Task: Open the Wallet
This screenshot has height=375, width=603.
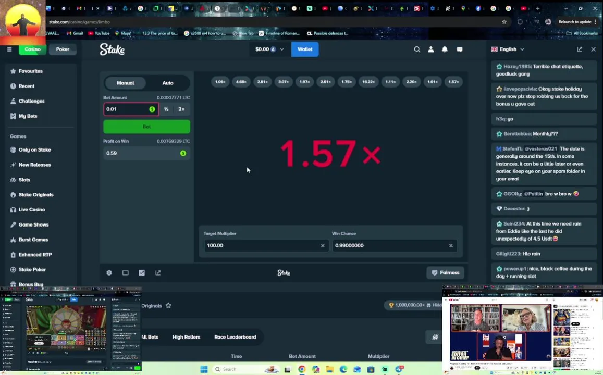Action: [305, 49]
